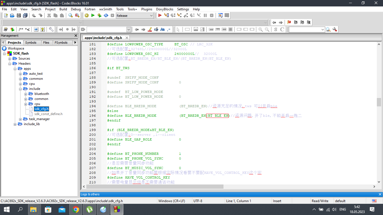The height and width of the screenshot is (215, 383).
Task: Click the Zoom in icon
Action: point(260,29)
